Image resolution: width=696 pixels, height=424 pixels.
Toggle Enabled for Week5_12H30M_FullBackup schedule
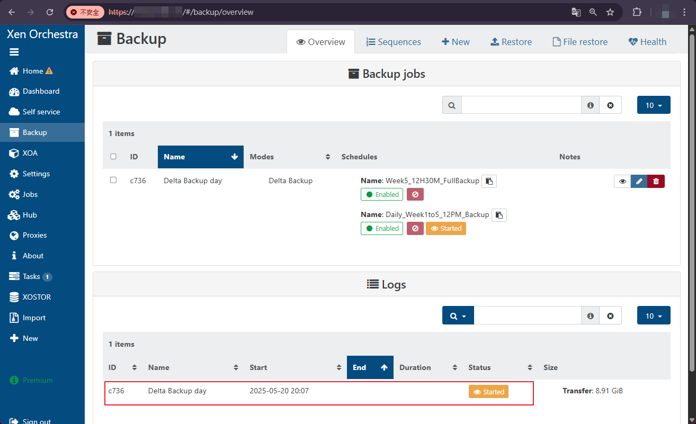pos(382,194)
